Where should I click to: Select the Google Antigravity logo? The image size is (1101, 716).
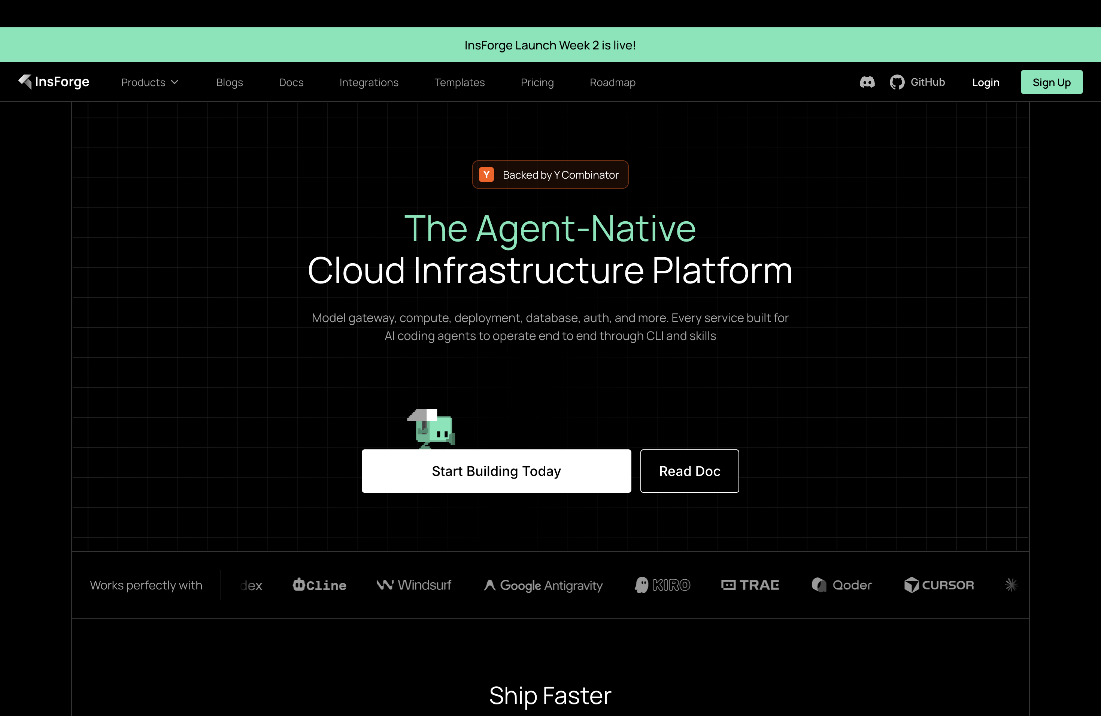point(543,586)
